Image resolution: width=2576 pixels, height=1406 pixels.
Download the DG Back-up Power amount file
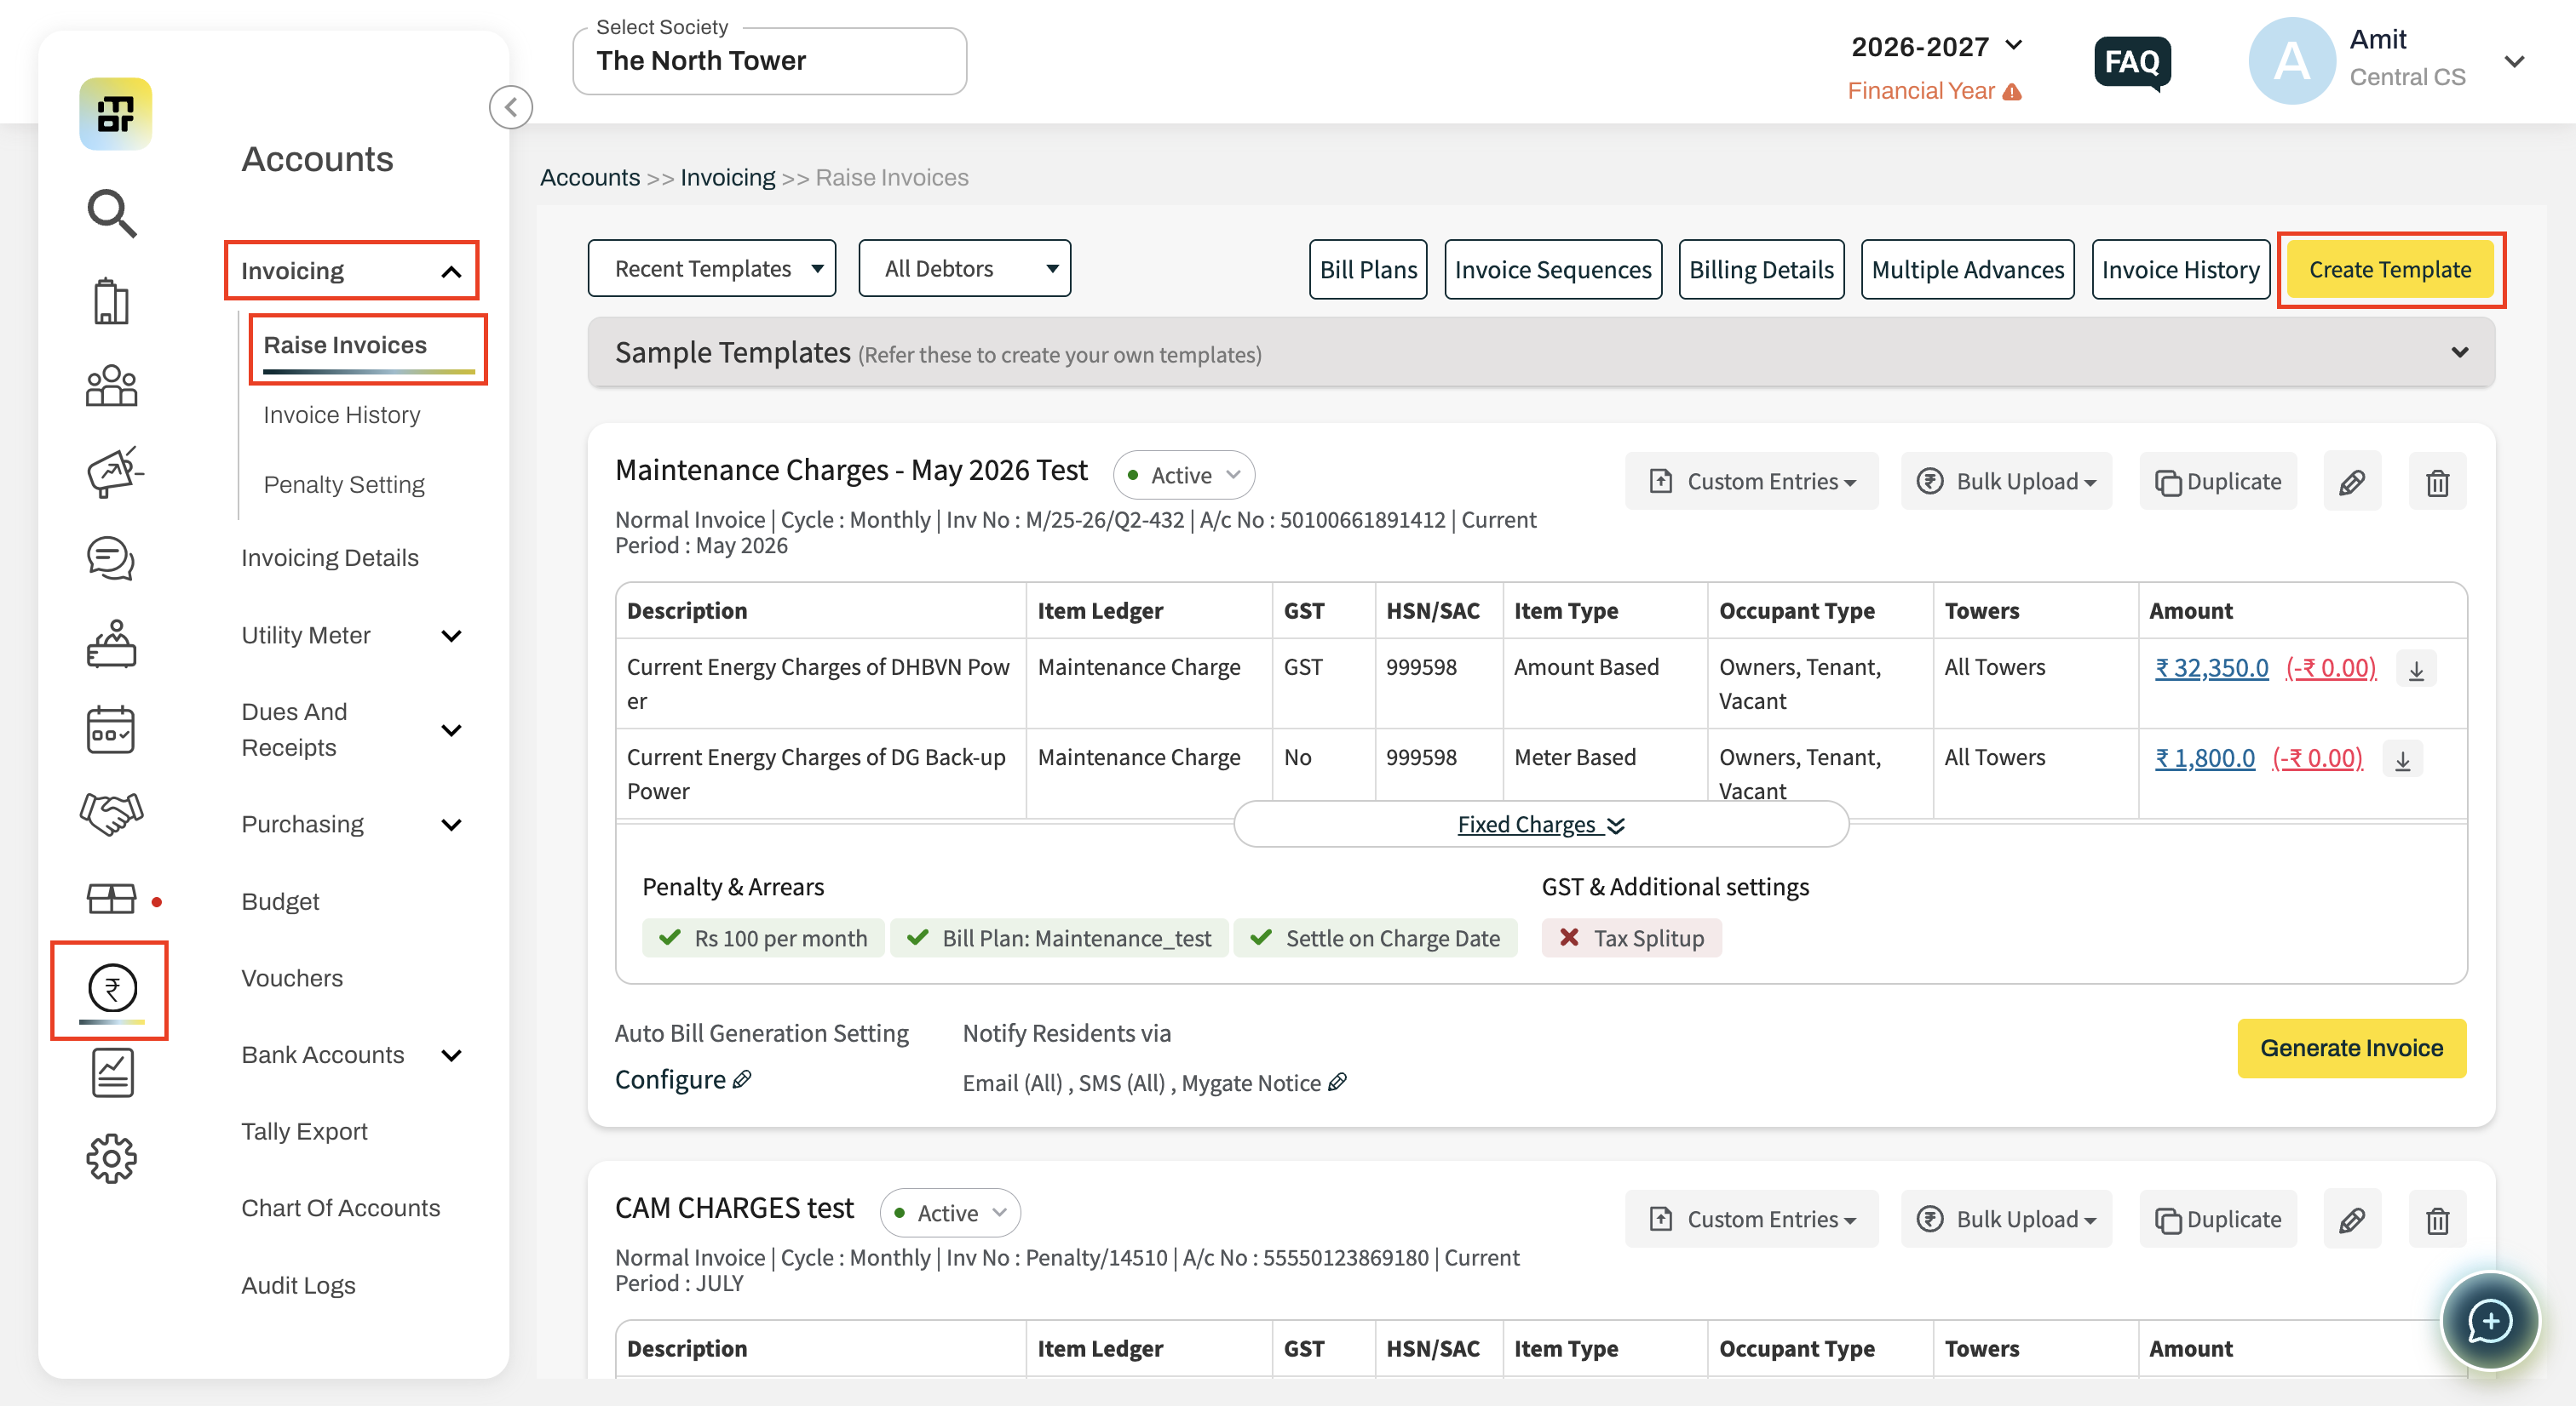(2403, 758)
